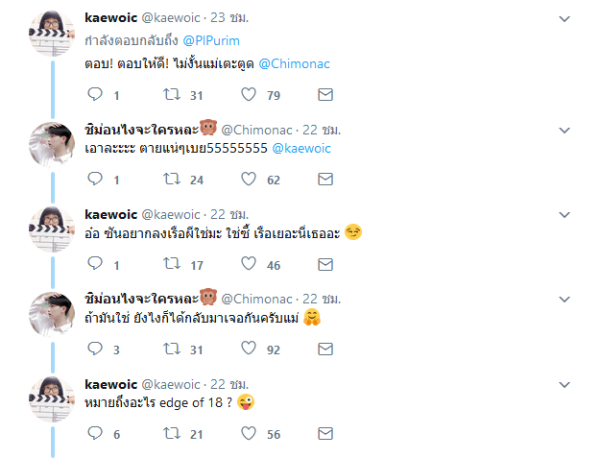
Task: Reply to the "edge of 18" tweet
Action: click(95, 434)
